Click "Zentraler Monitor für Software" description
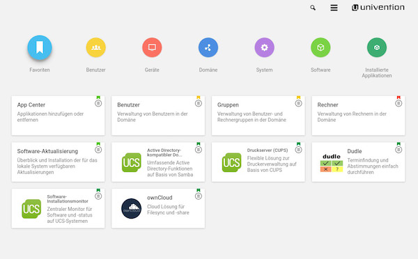This screenshot has width=418, height=259. [x=70, y=214]
